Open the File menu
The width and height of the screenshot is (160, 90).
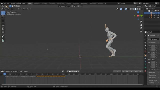[4, 3]
